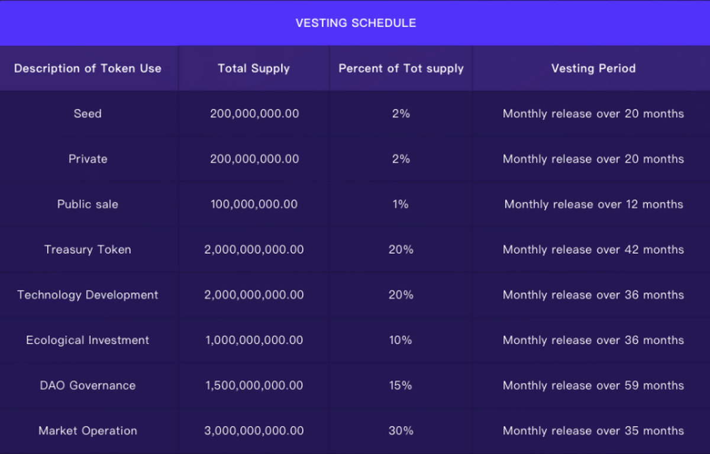The height and width of the screenshot is (454, 710).
Task: Select the Seed row label
Action: click(x=88, y=114)
